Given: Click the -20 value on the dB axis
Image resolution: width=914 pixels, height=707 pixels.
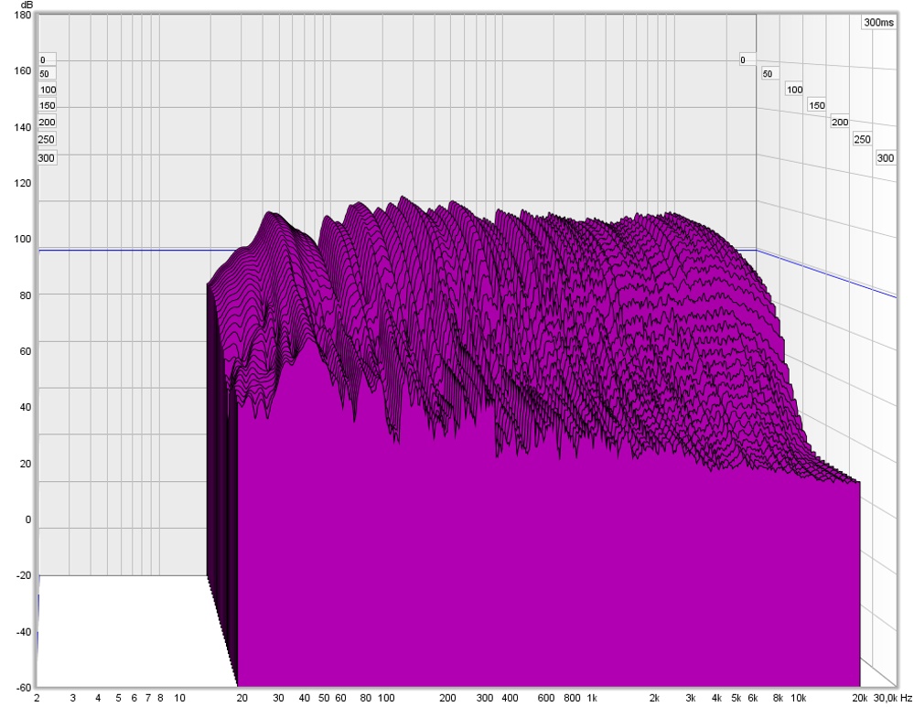Looking at the screenshot, I should [23, 575].
